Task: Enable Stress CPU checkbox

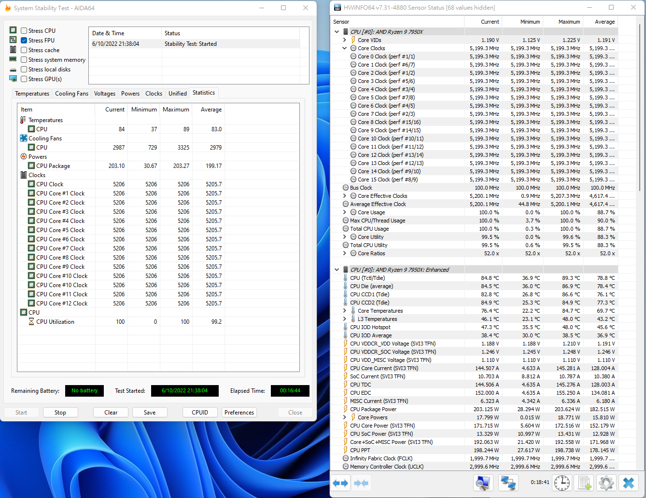Action: pyautogui.click(x=24, y=30)
